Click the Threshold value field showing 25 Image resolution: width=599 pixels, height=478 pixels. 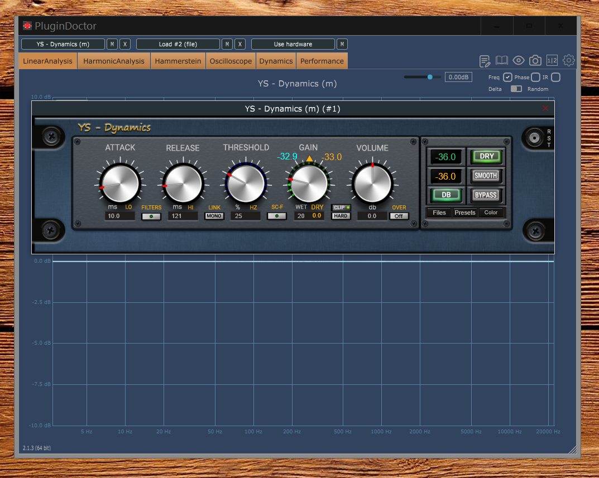[x=245, y=216]
